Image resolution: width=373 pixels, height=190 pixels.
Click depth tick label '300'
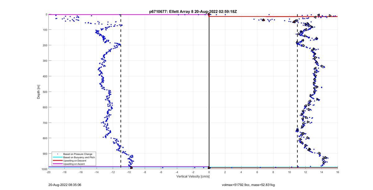pos(45,61)
